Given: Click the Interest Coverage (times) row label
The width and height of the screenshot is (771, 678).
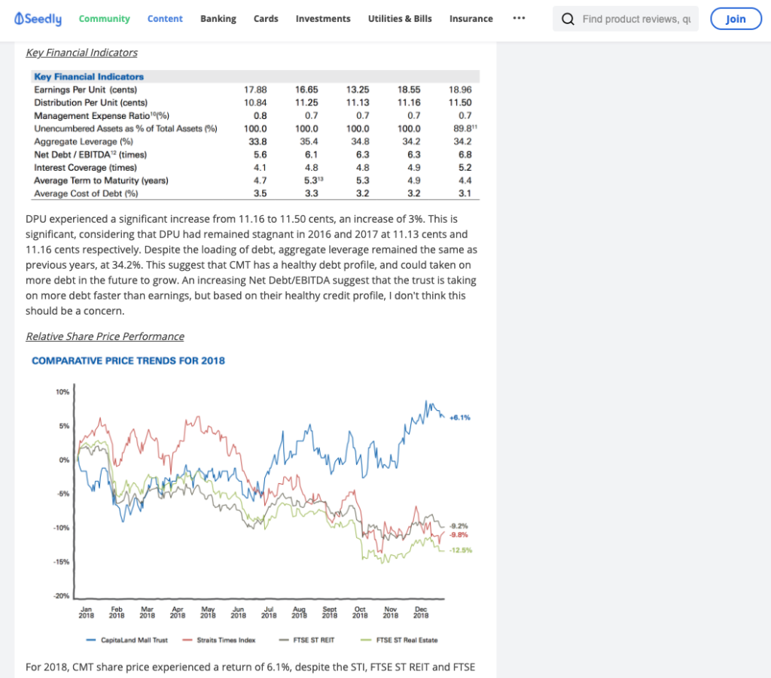Looking at the screenshot, I should pos(85,168).
